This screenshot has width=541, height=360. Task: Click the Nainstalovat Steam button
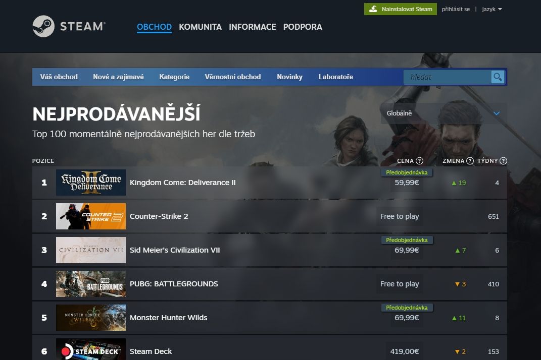tap(400, 9)
